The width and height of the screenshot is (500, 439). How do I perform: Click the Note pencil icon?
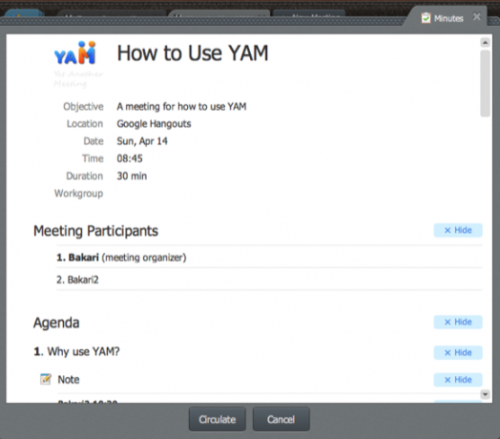tap(45, 379)
